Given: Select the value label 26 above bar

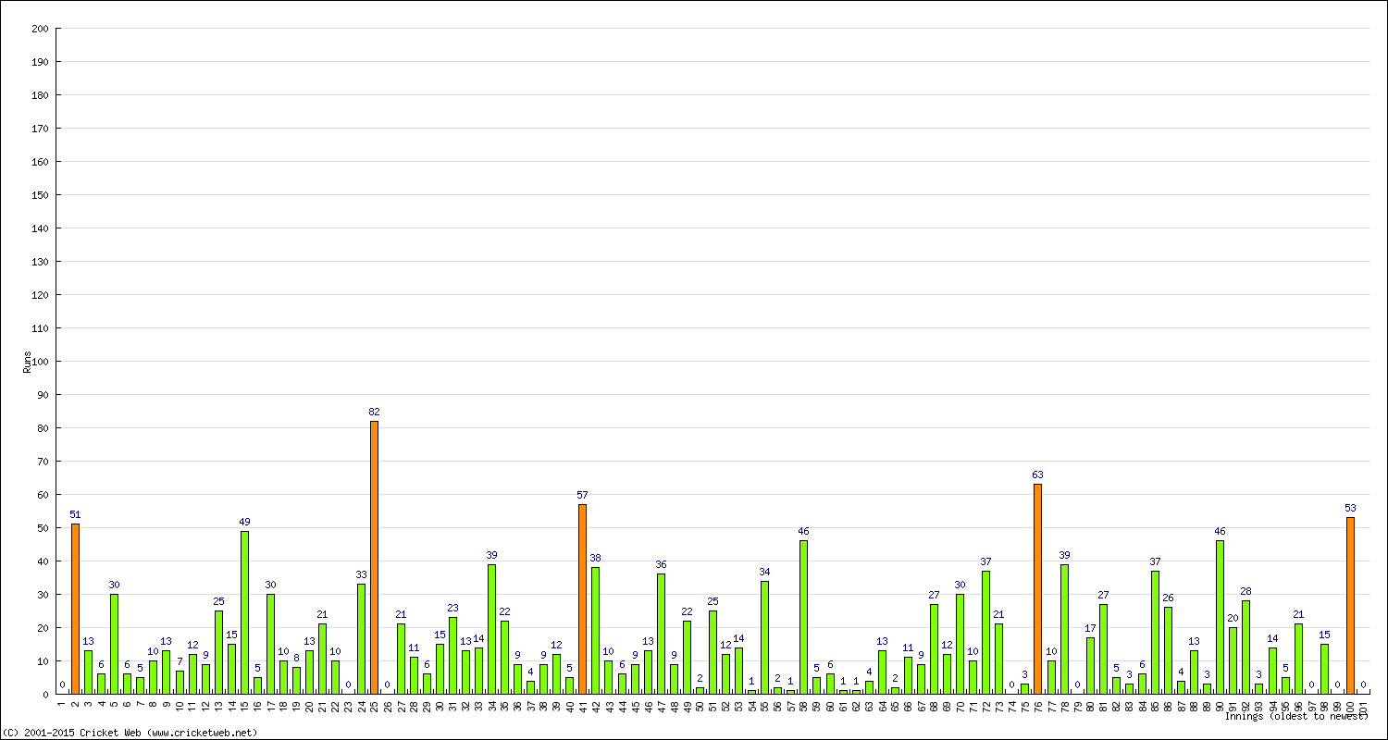Looking at the screenshot, I should click(1168, 598).
